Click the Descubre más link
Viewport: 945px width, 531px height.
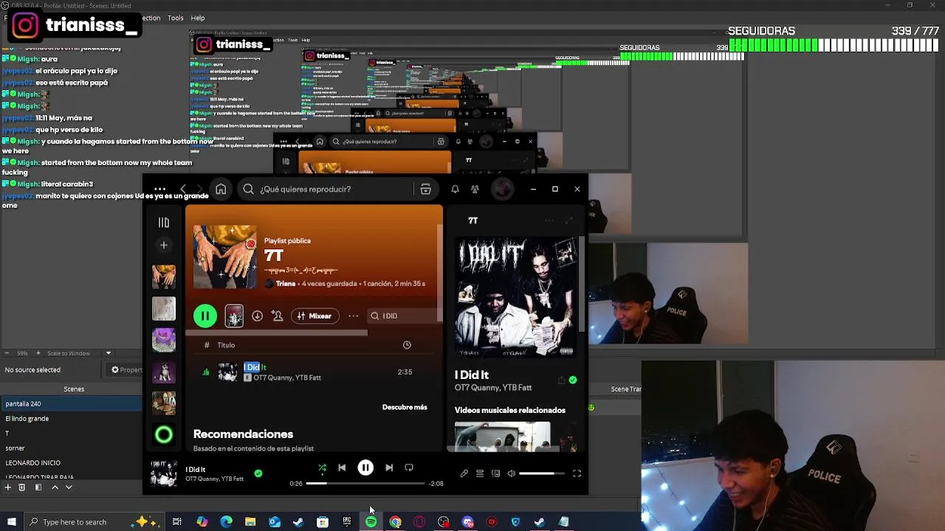click(x=405, y=407)
